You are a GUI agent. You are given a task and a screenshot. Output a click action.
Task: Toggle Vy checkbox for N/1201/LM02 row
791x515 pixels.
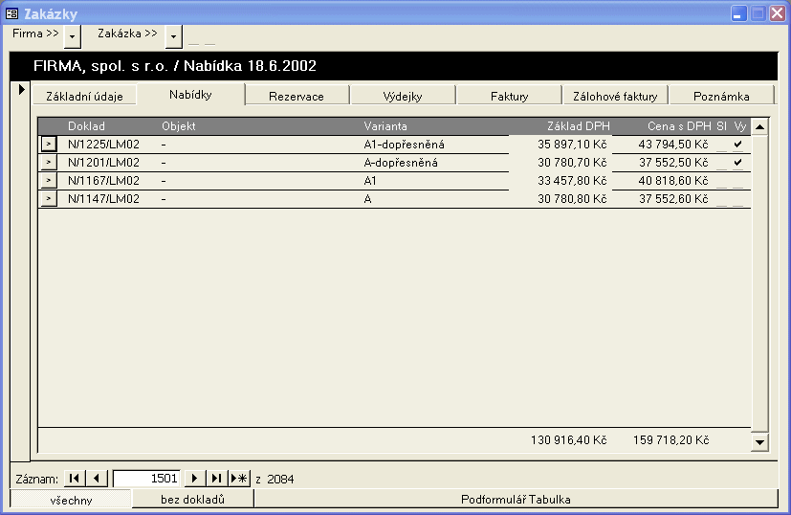tap(737, 163)
